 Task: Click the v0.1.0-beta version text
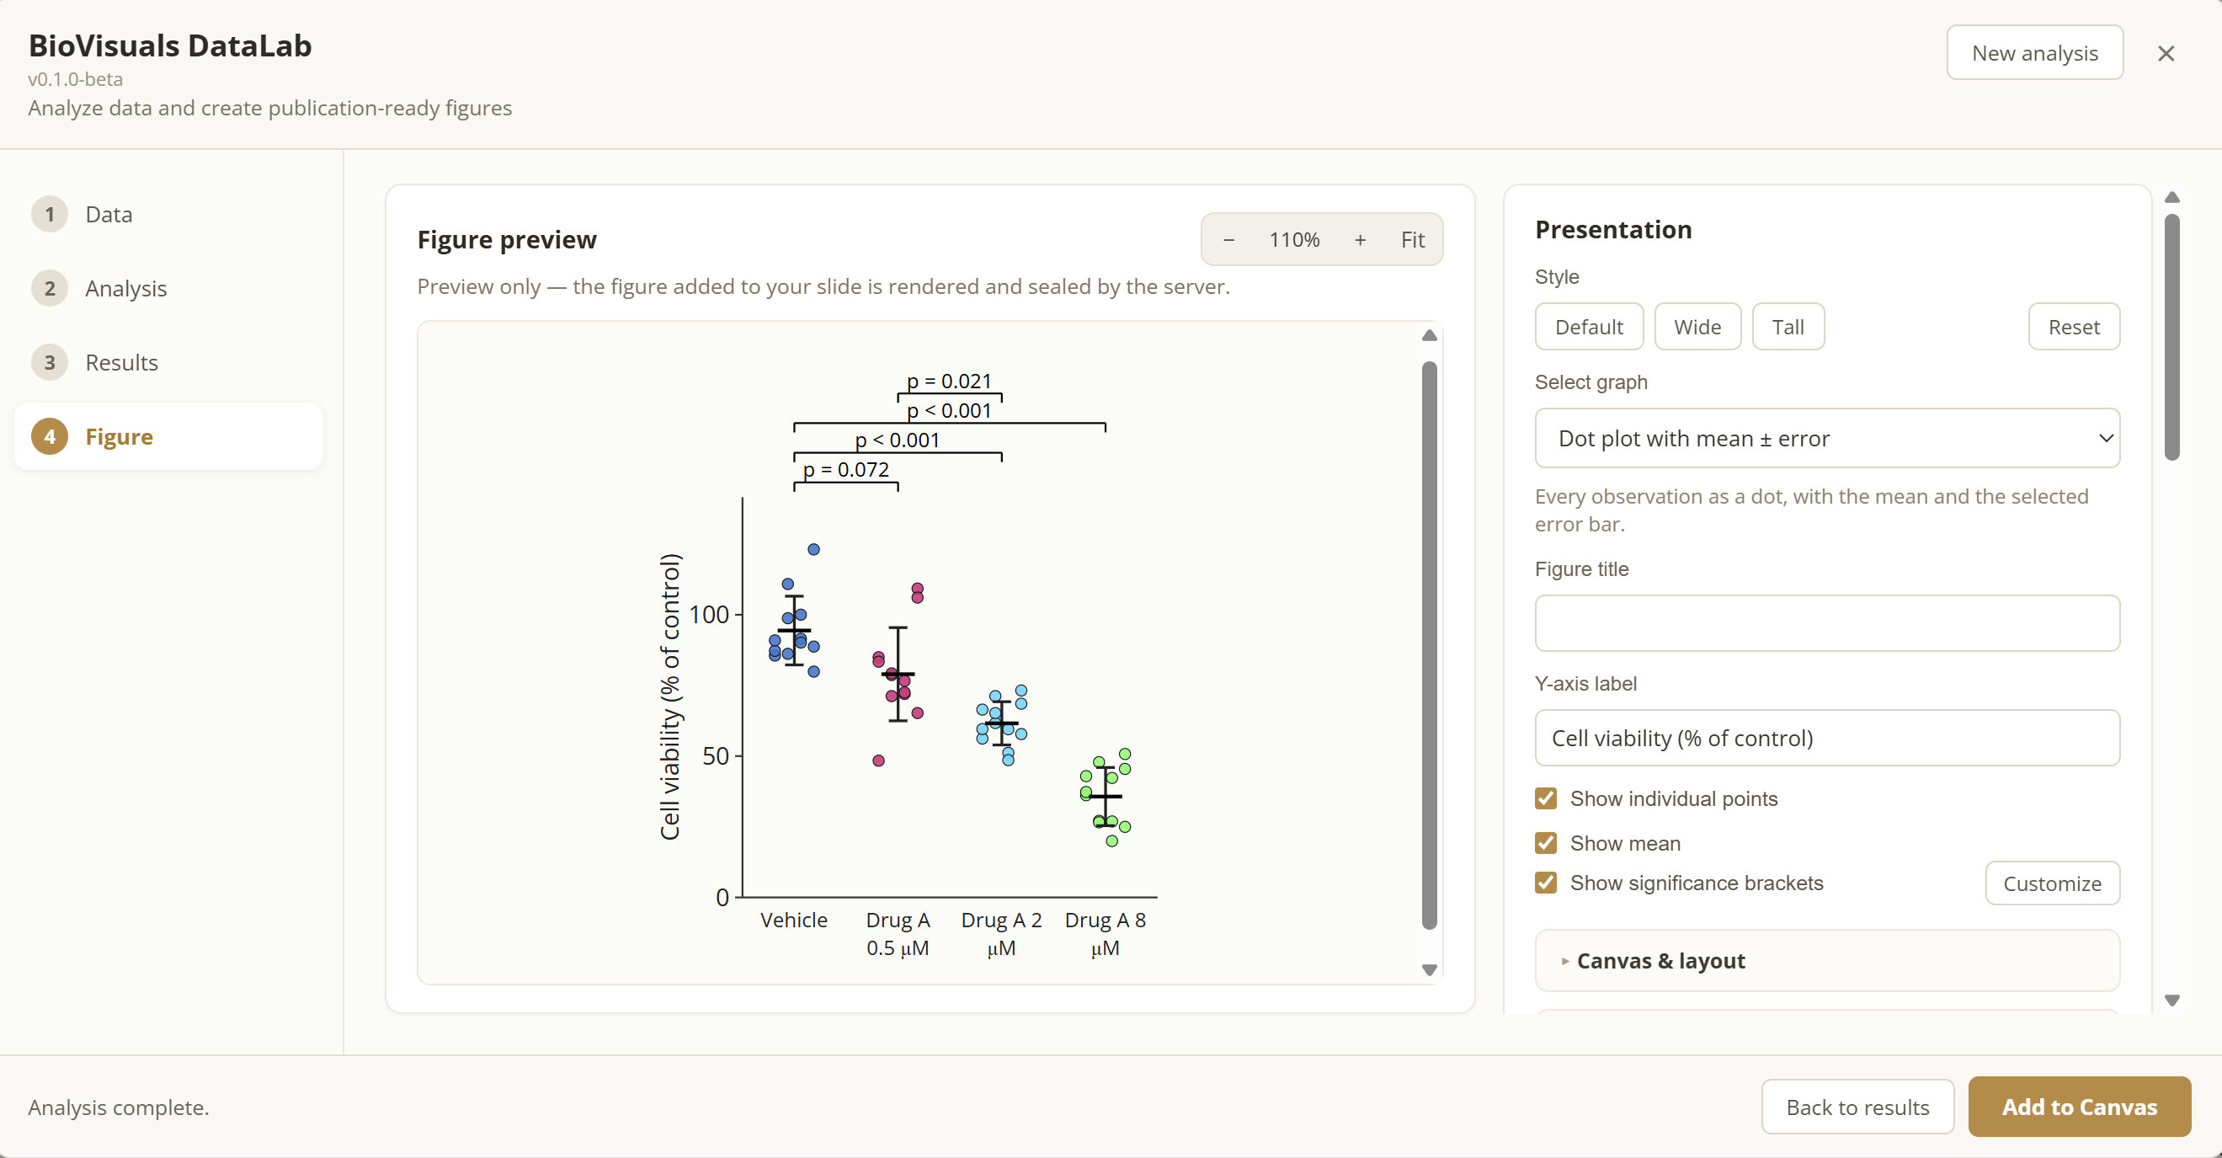(76, 79)
